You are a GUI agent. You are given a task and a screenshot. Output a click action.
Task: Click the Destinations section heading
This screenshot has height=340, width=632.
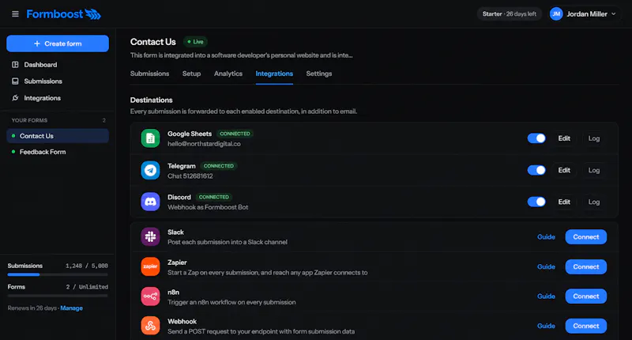(x=151, y=100)
